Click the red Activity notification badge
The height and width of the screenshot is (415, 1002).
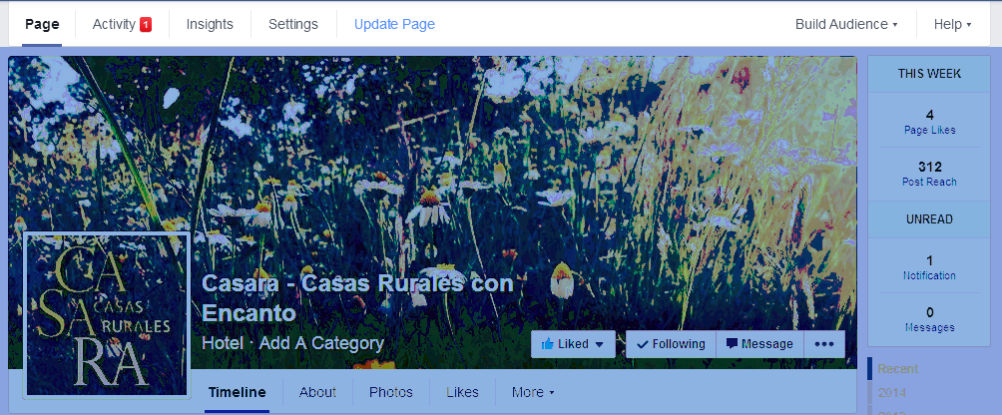coord(146,24)
